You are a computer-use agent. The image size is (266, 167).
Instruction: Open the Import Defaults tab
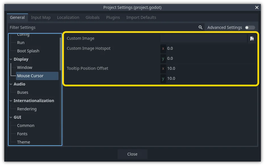141,17
